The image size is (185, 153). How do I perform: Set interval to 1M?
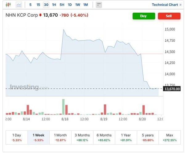(x=85, y=5)
